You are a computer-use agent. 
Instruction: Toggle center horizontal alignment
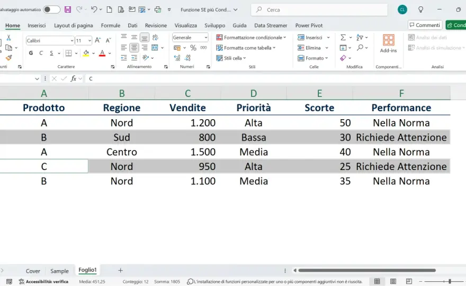pyautogui.click(x=135, y=48)
